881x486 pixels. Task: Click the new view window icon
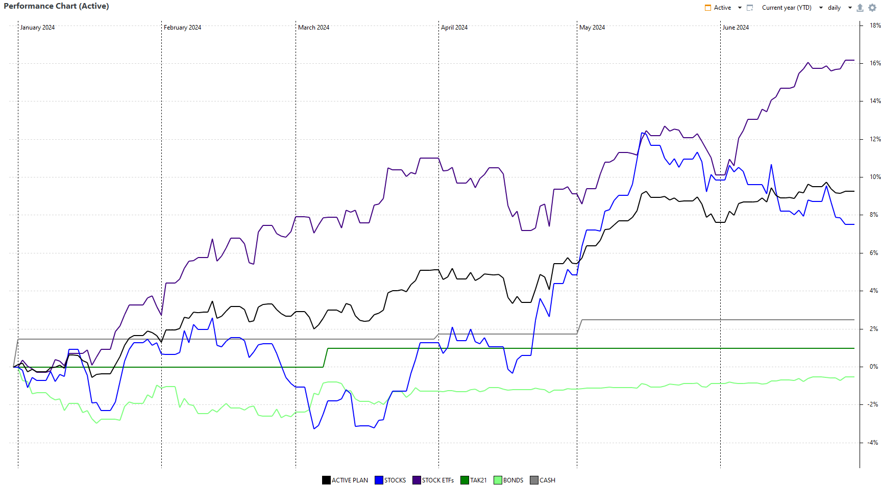[x=750, y=8]
